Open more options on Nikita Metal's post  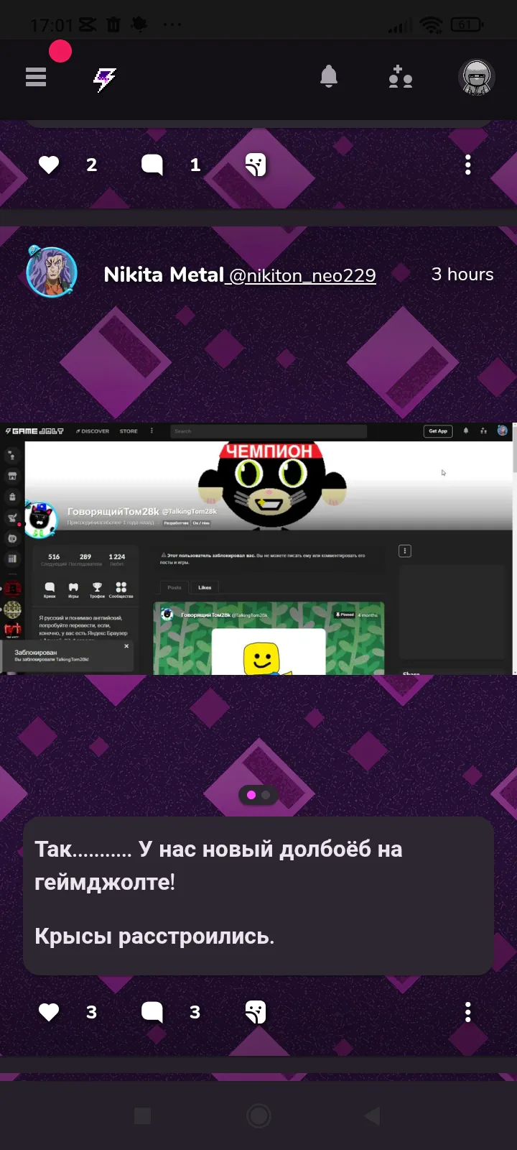(x=468, y=1012)
